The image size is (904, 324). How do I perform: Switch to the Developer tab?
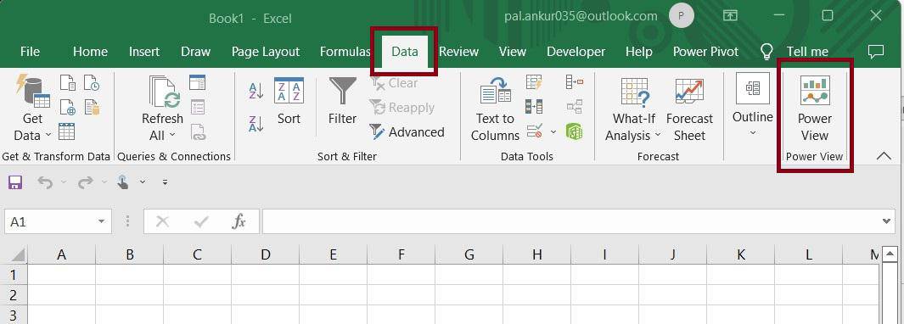click(x=576, y=51)
